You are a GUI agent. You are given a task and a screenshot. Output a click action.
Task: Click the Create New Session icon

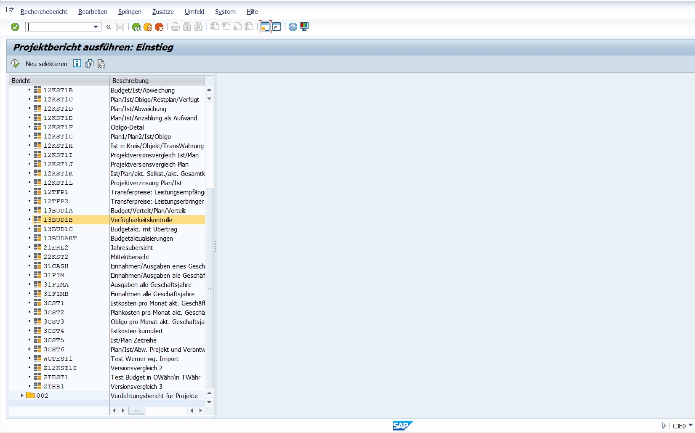265,27
